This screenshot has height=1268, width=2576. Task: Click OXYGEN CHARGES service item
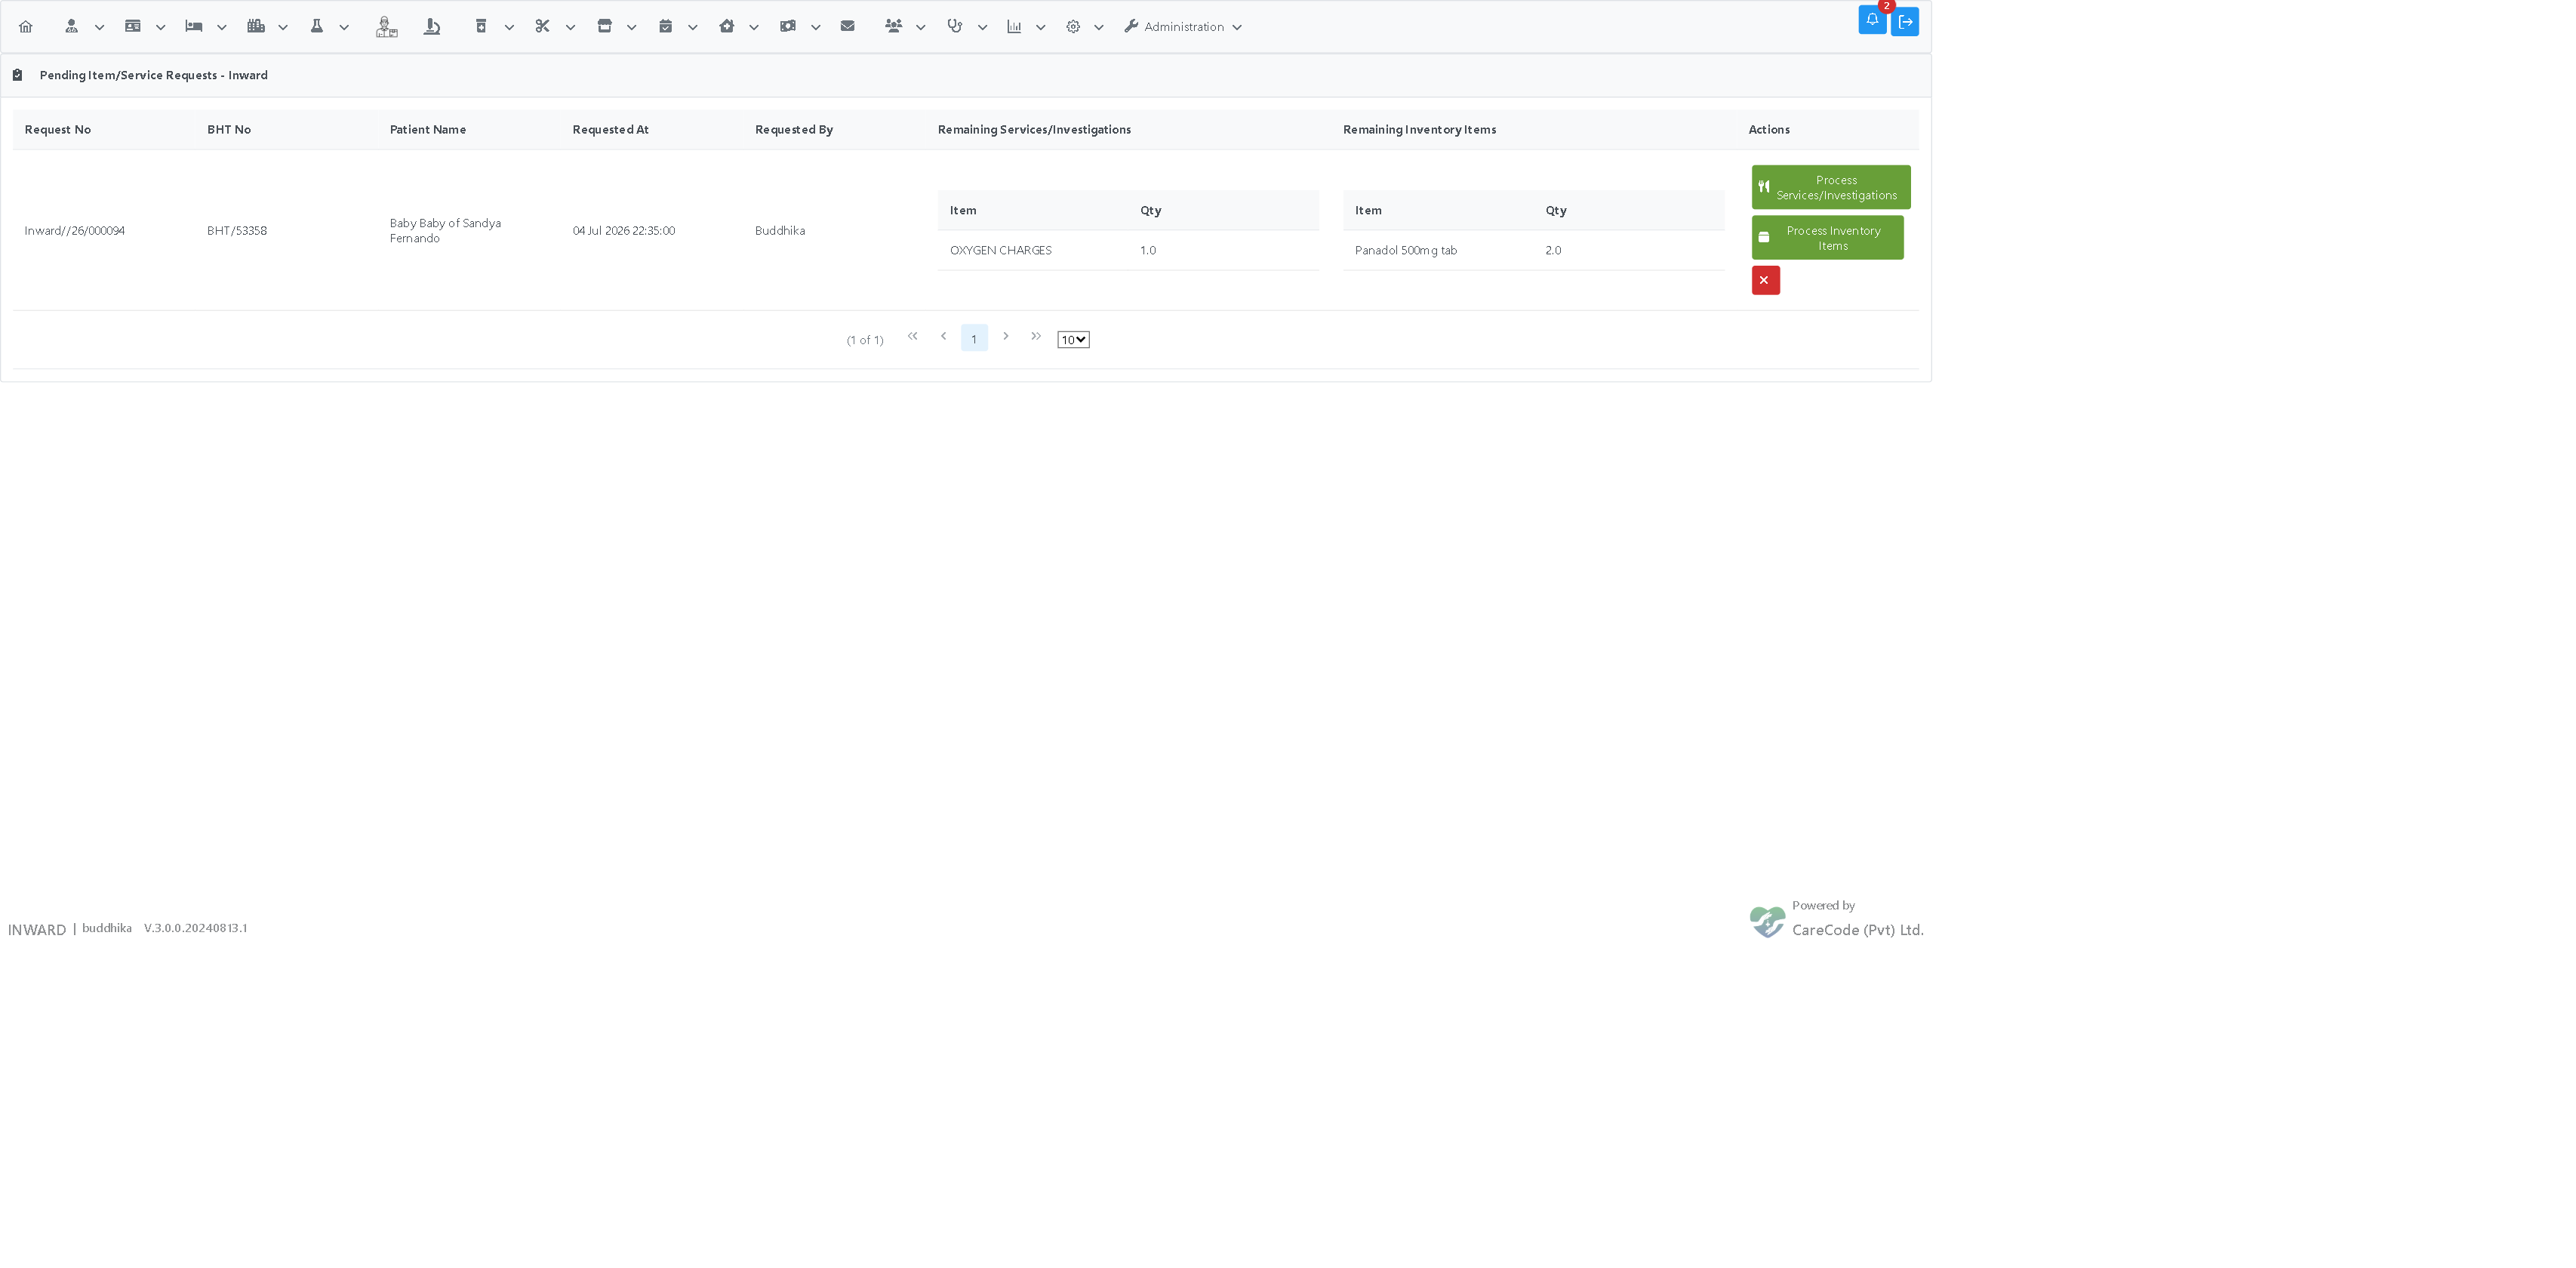(x=1000, y=251)
